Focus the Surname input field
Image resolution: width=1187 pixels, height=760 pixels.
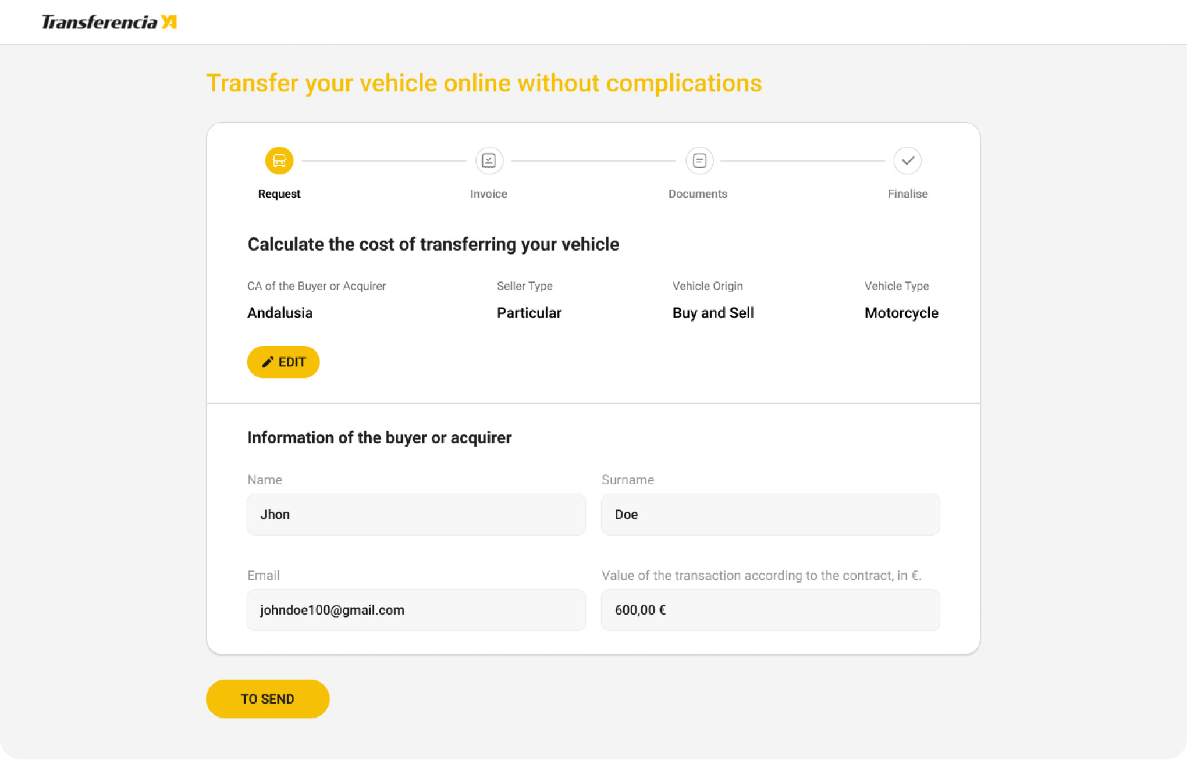(x=770, y=515)
